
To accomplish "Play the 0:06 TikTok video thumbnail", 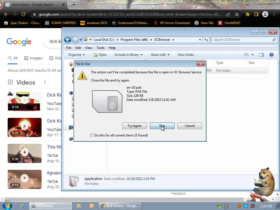I will point(24,153).
